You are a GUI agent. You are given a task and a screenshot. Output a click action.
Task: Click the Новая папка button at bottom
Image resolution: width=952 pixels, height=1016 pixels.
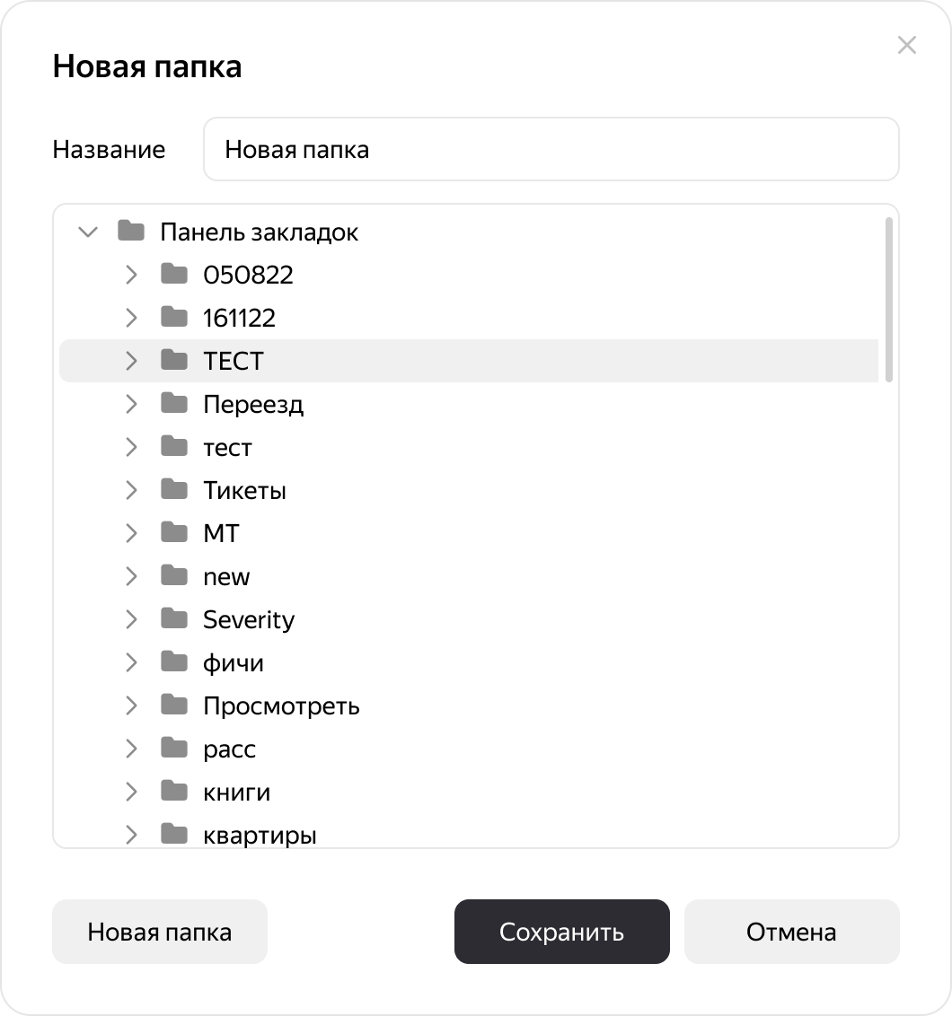coord(160,932)
